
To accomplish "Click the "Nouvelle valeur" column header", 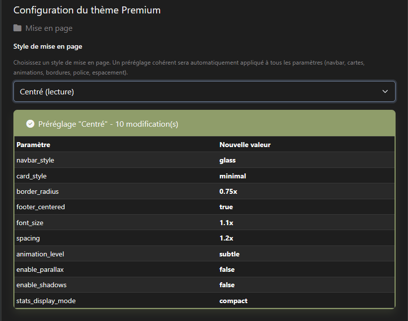I will tap(245, 145).
